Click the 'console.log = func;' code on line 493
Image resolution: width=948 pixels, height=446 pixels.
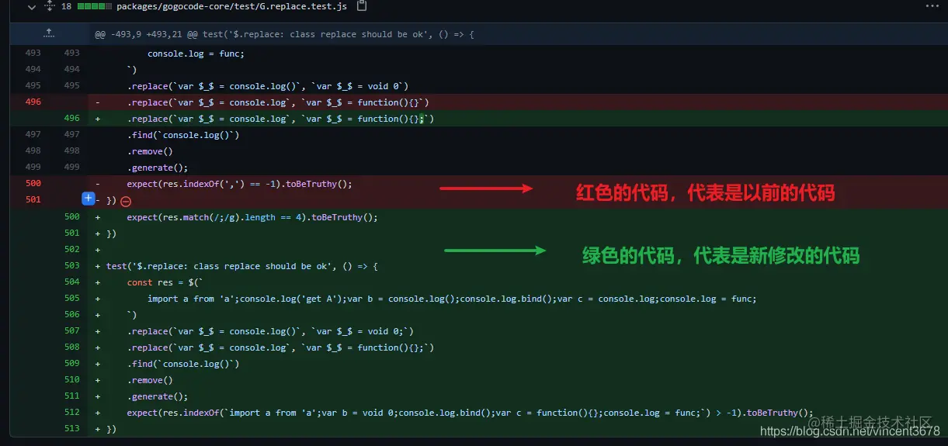(x=196, y=54)
